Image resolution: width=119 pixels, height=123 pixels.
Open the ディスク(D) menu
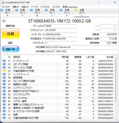(x=45, y=7)
